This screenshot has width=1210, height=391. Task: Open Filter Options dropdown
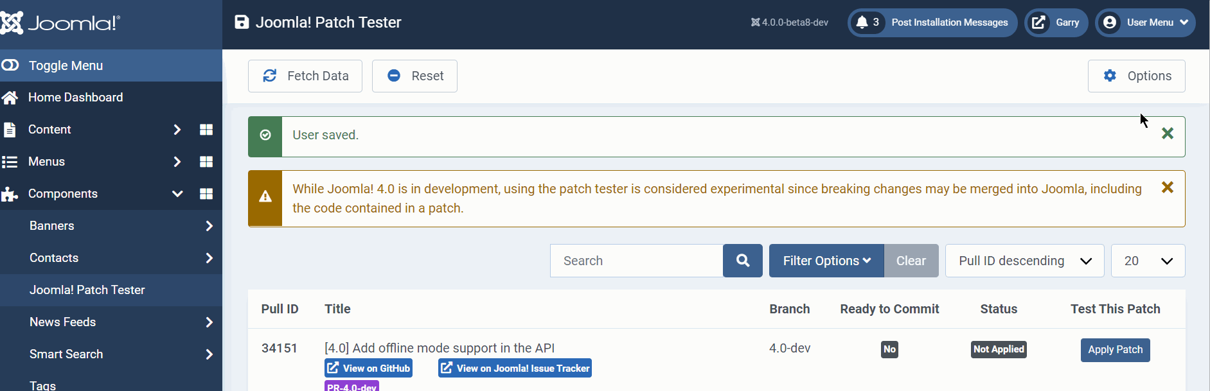click(x=826, y=261)
